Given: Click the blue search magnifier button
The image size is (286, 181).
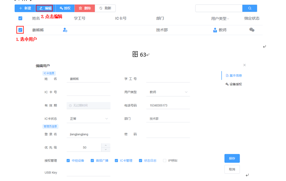Looking at the screenshot, I should 249,8.
